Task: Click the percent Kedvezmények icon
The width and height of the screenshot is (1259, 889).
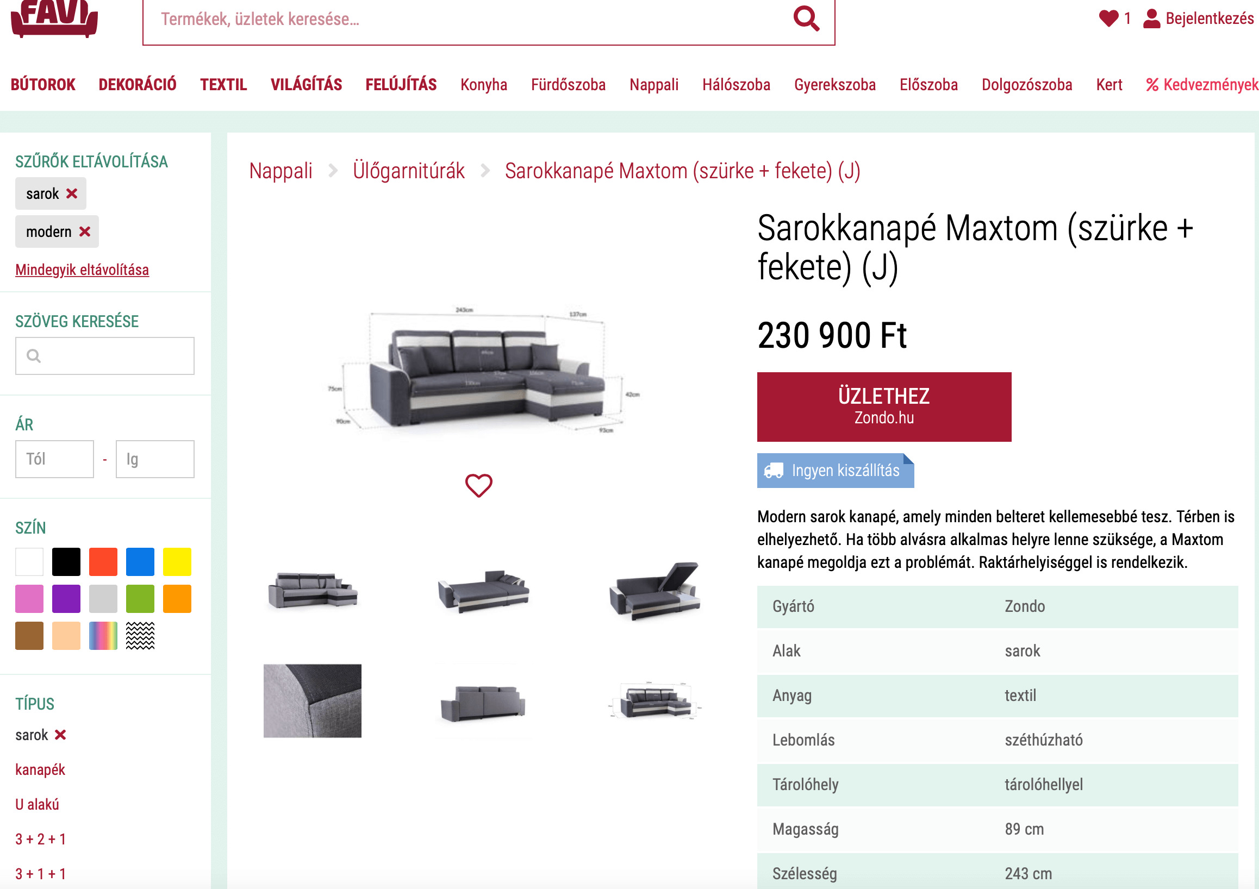Action: point(1152,85)
